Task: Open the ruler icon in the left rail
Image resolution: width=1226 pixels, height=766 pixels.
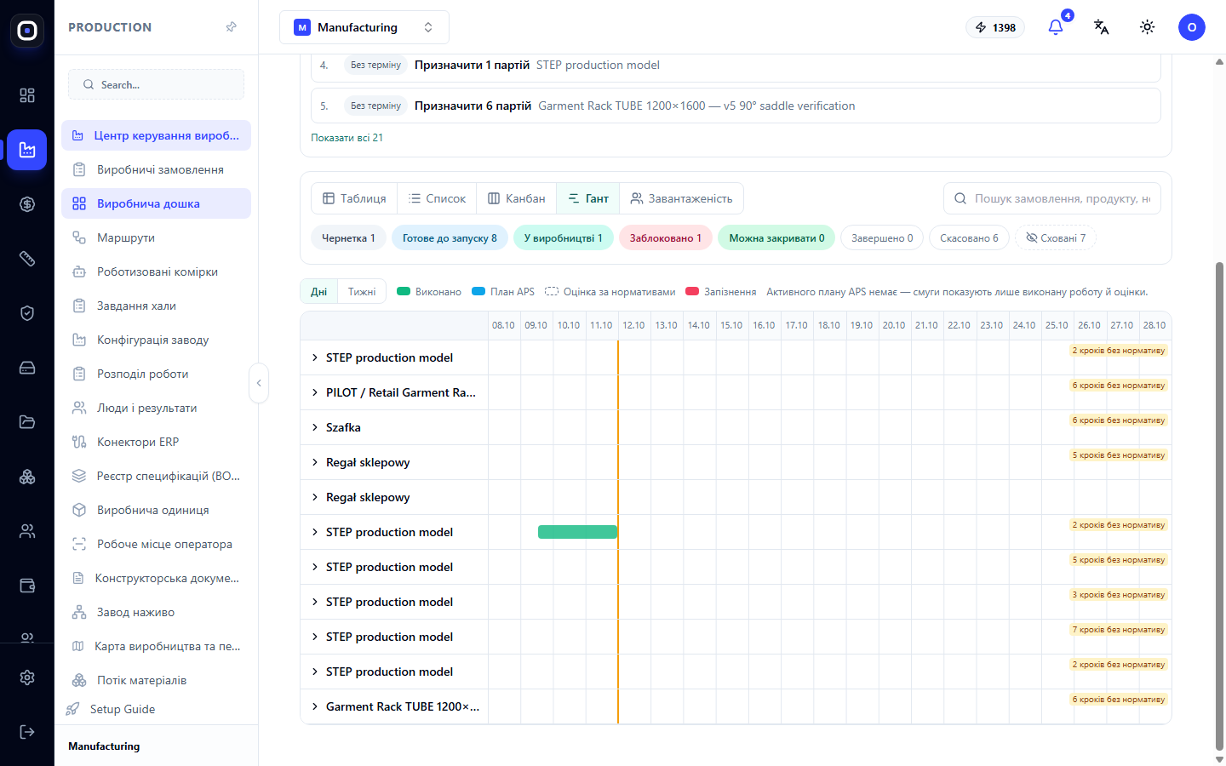Action: pos(27,259)
